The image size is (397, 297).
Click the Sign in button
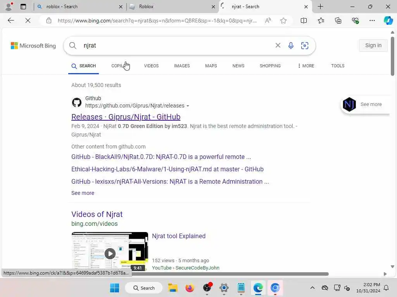[373, 46]
